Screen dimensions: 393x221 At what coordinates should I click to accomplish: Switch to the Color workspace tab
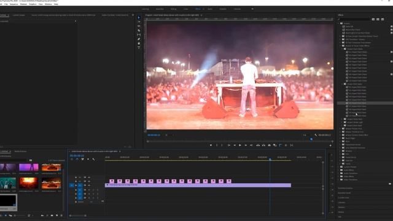185,9
